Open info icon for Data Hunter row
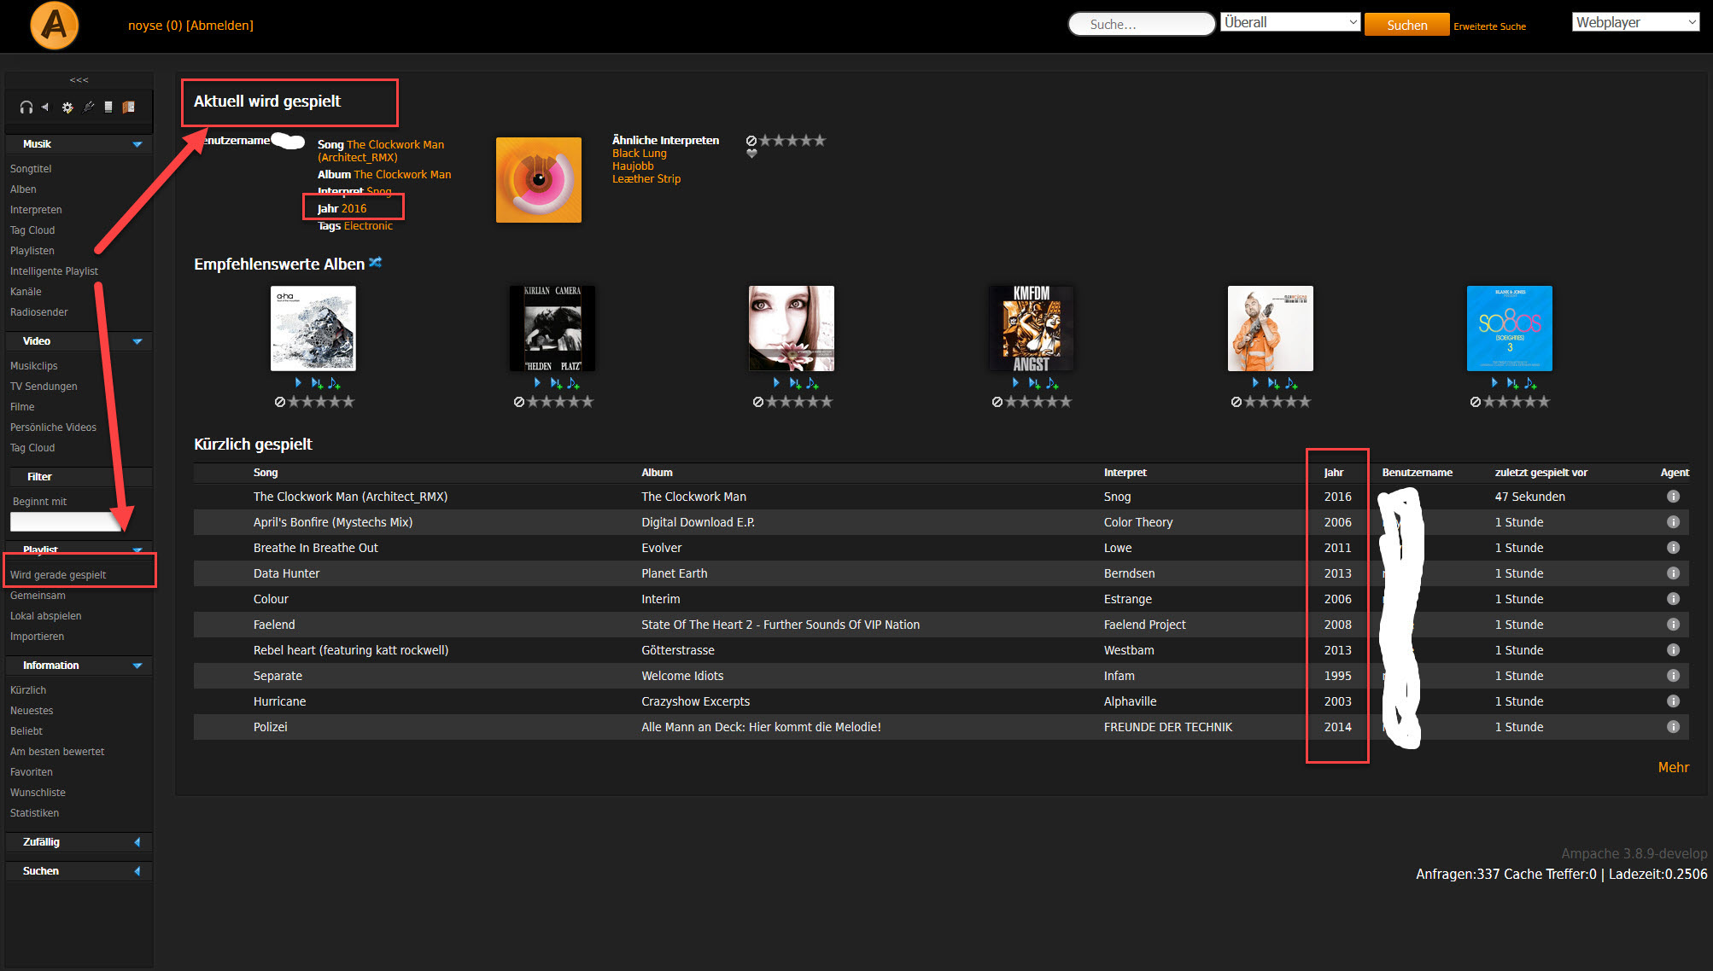This screenshot has height=971, width=1713. (1673, 573)
